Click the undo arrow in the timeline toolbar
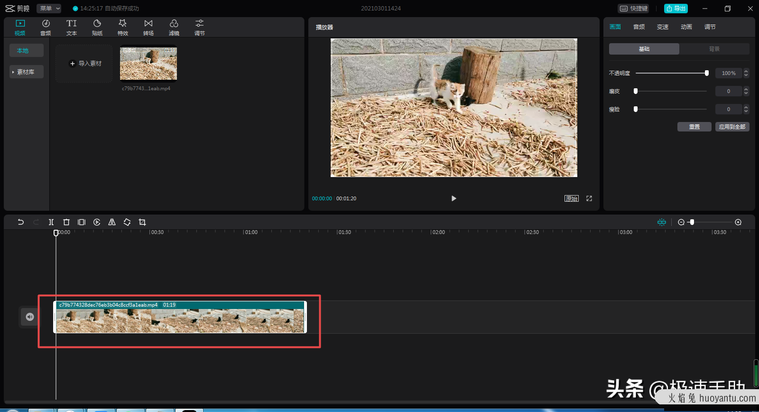759x412 pixels. (21, 222)
